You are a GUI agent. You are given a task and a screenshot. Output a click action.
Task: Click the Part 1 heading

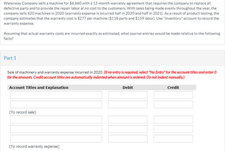[10, 58]
